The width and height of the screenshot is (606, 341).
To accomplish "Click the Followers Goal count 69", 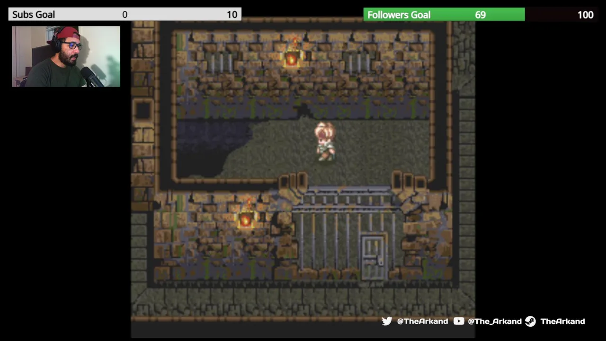I will point(481,15).
